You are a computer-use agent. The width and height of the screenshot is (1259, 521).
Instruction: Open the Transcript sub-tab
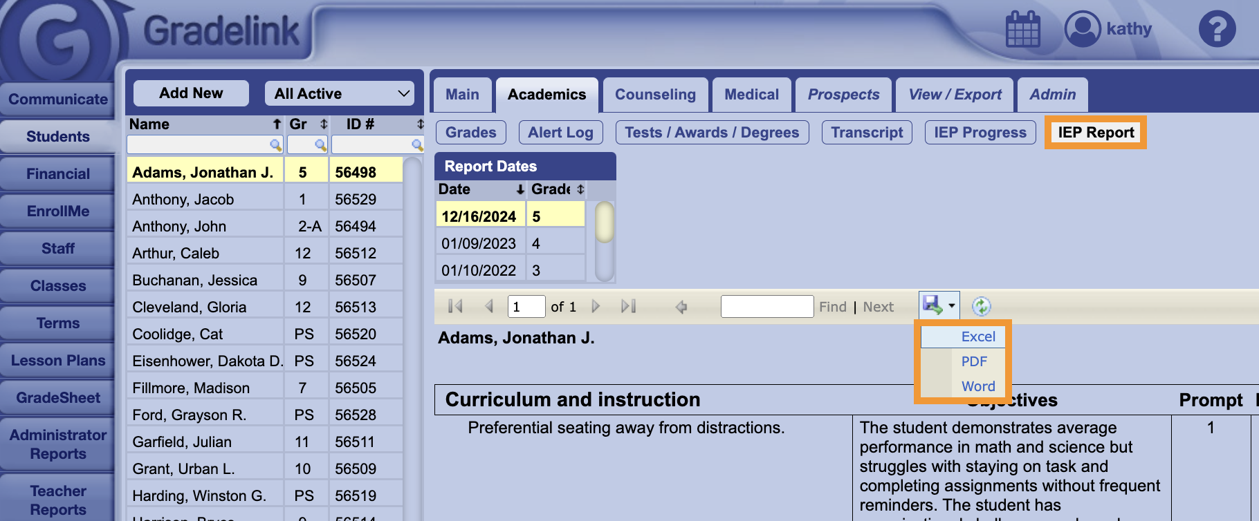pyautogui.click(x=867, y=133)
